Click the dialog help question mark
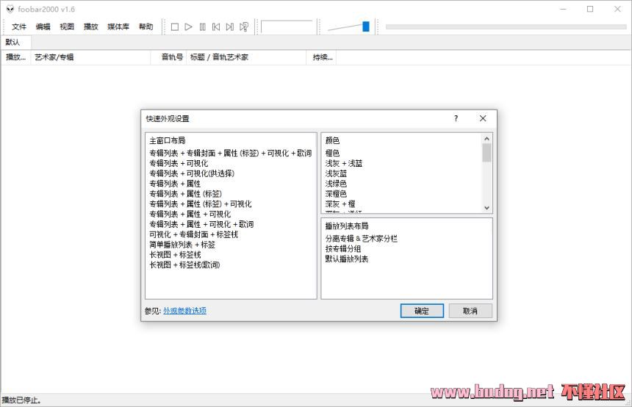This screenshot has height=407, width=632. click(456, 118)
